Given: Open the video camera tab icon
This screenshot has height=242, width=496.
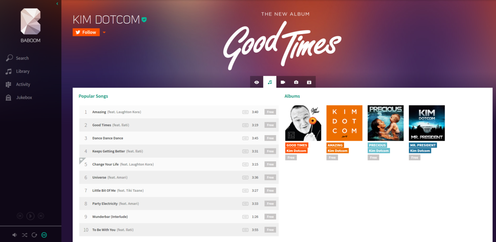Looking at the screenshot, I should coord(283,82).
